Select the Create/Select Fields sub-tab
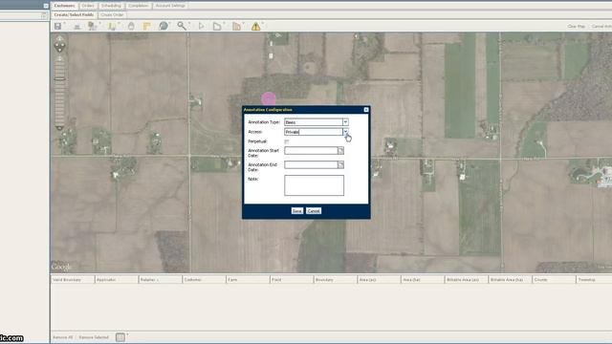Viewport: 612px width, 344px height. tap(74, 15)
